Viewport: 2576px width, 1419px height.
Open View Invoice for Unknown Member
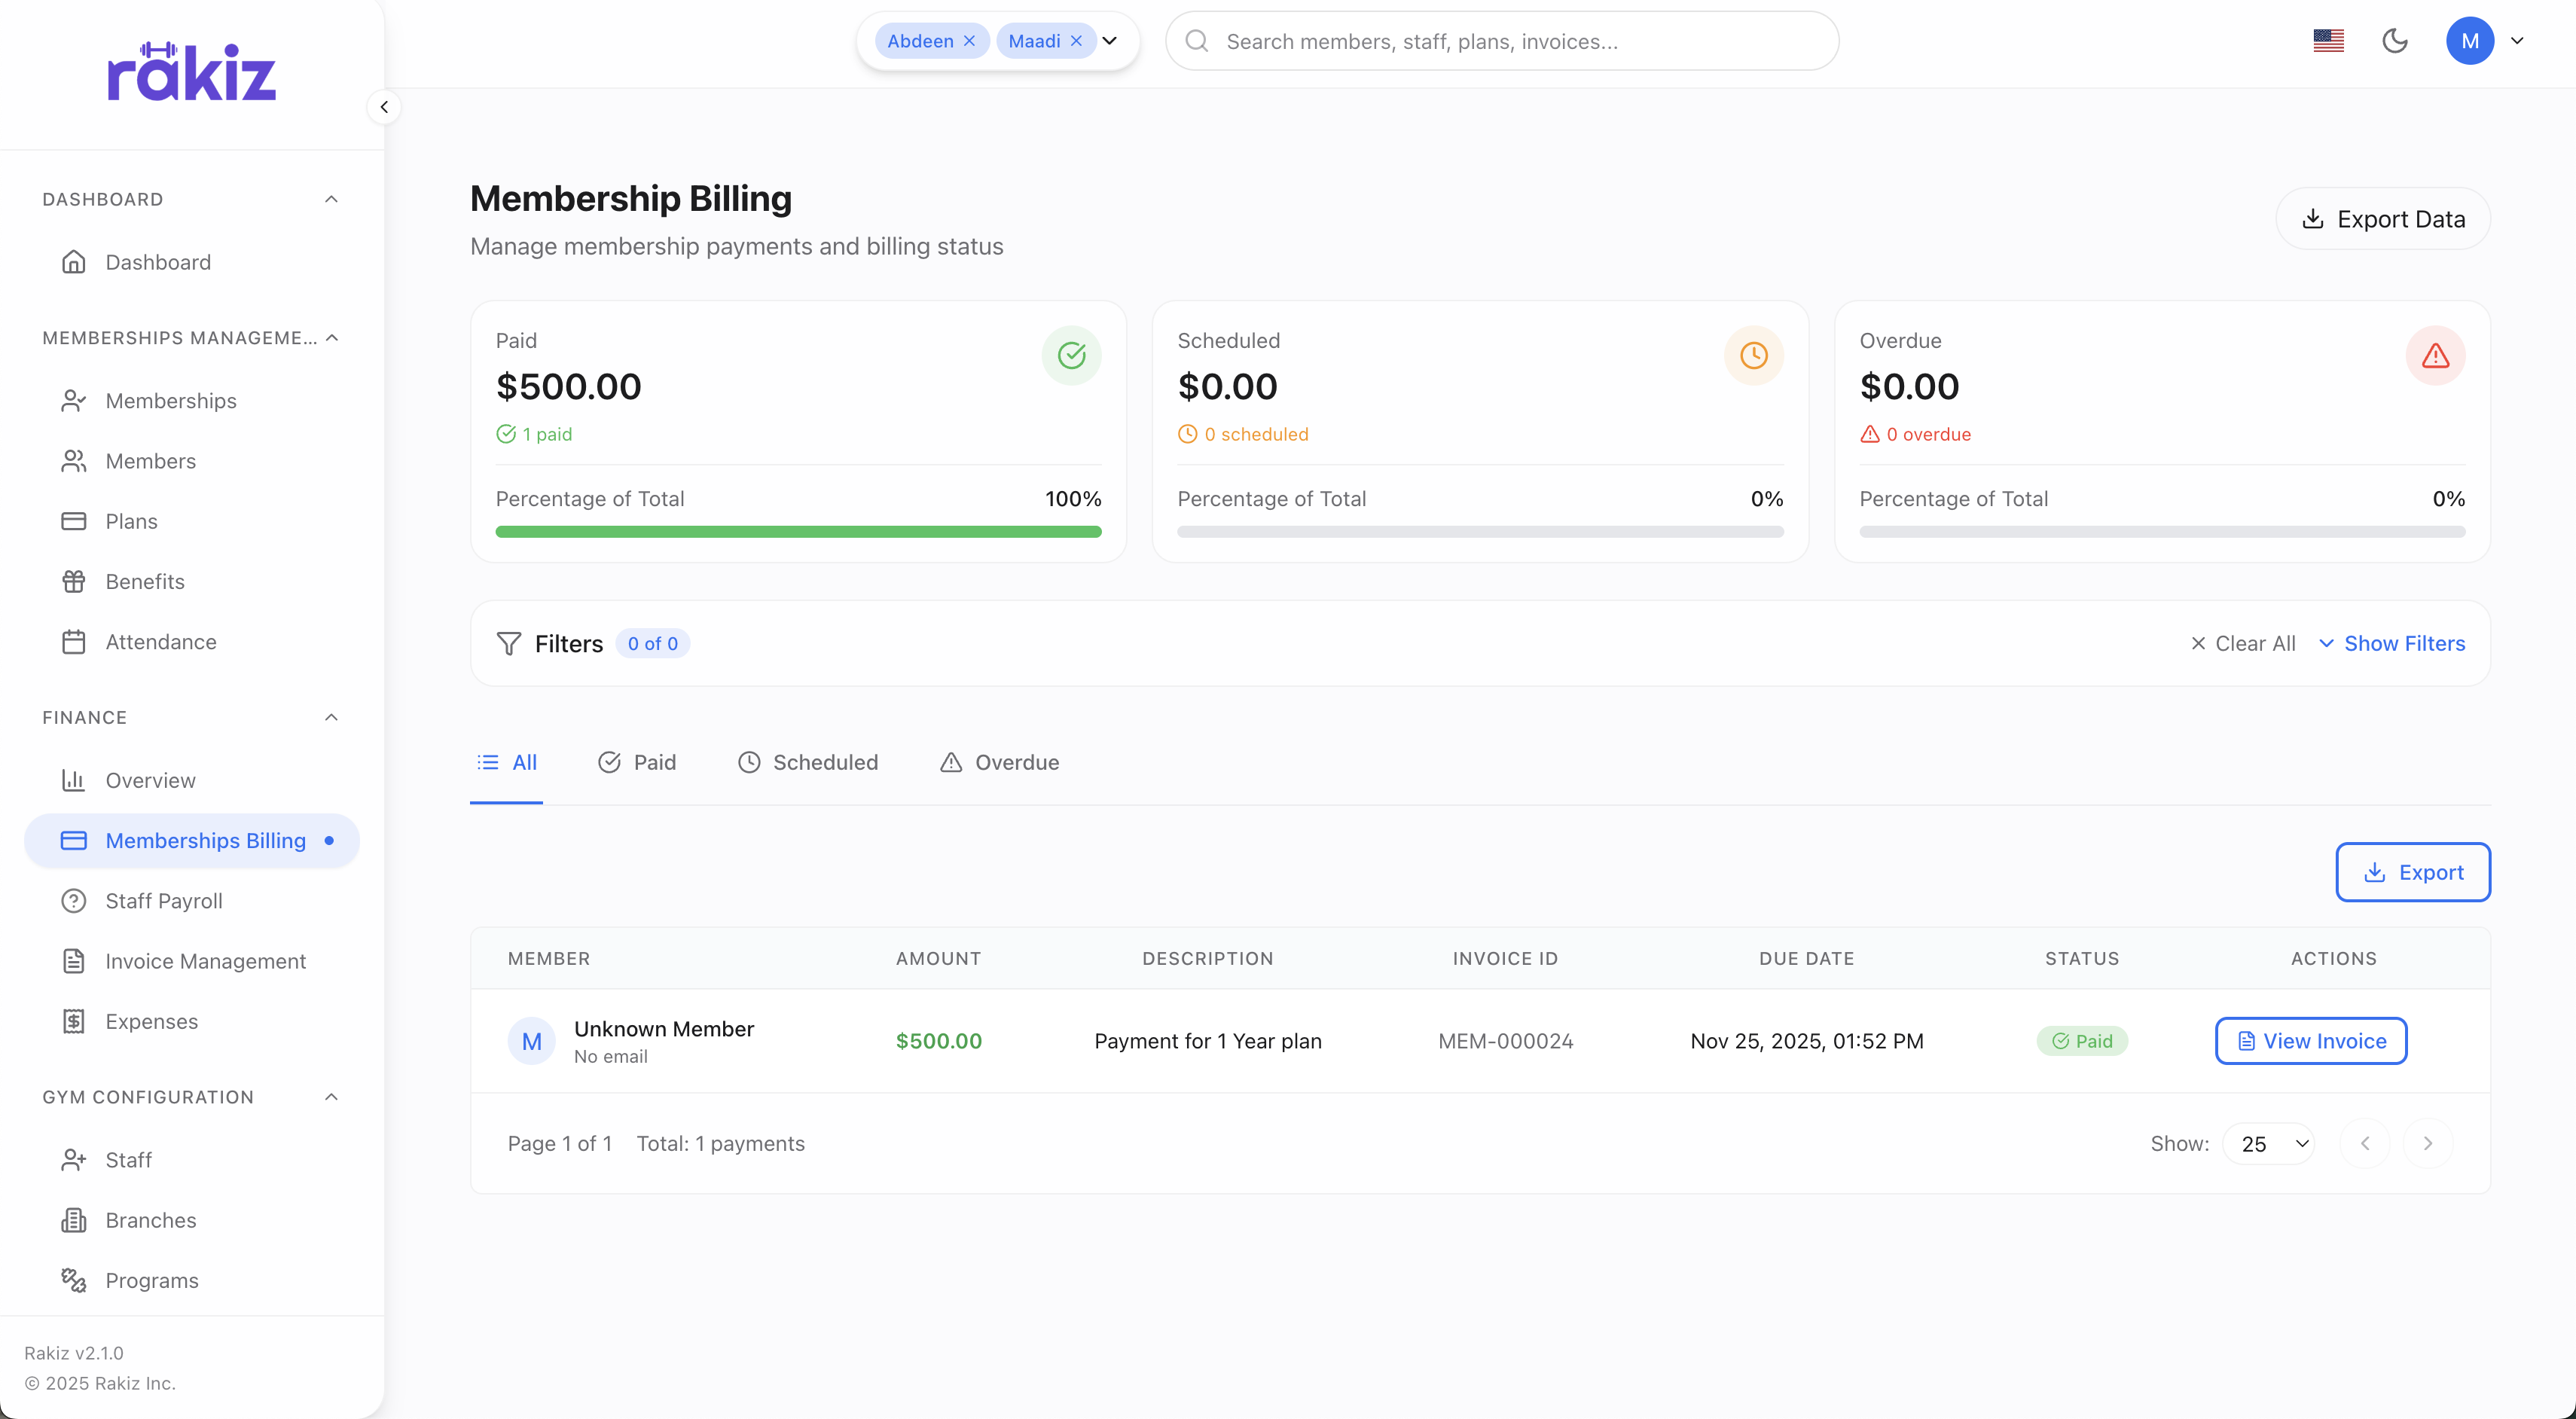click(2310, 1040)
